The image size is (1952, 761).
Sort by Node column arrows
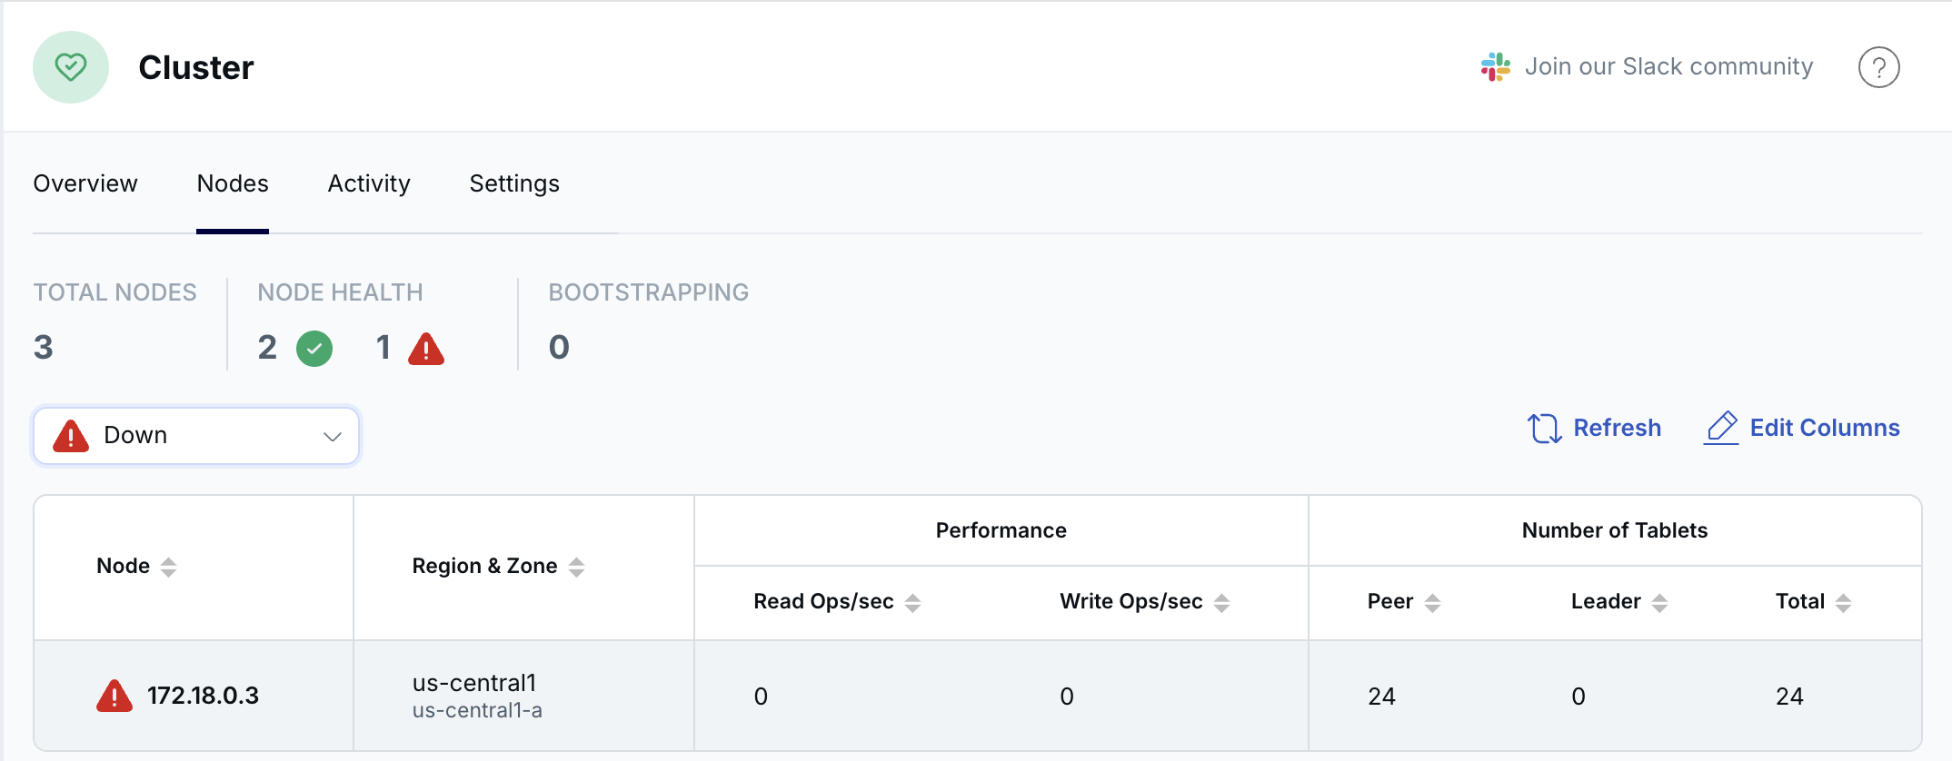[168, 568]
